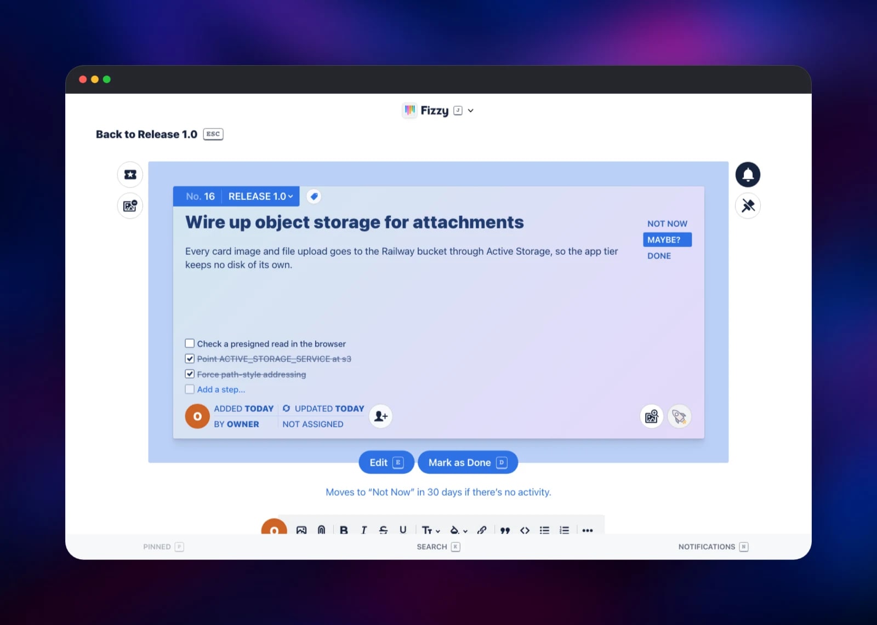Move card to Not Now column
The image size is (877, 625).
point(667,223)
